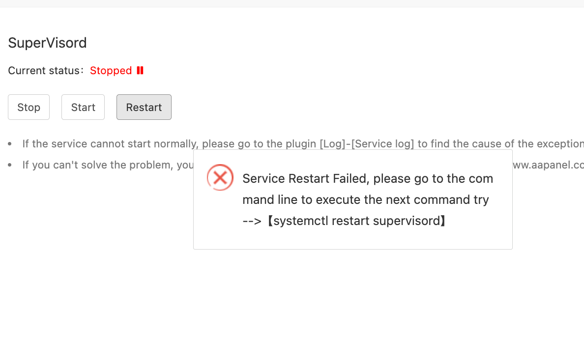Click the red X error icon
The height and width of the screenshot is (338, 584).
(x=220, y=177)
